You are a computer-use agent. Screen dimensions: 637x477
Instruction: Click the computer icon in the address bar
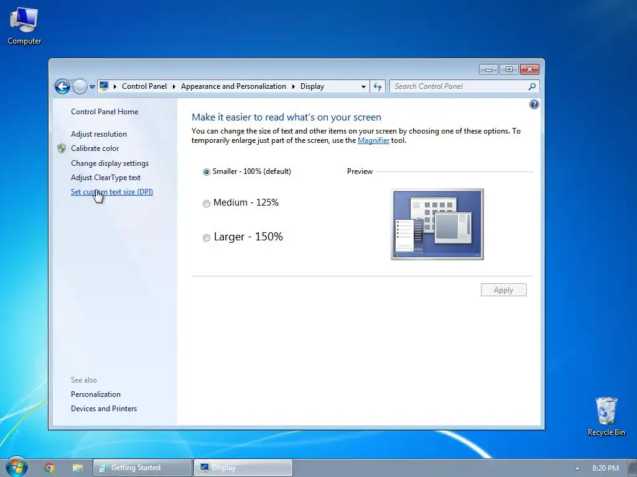(x=104, y=86)
